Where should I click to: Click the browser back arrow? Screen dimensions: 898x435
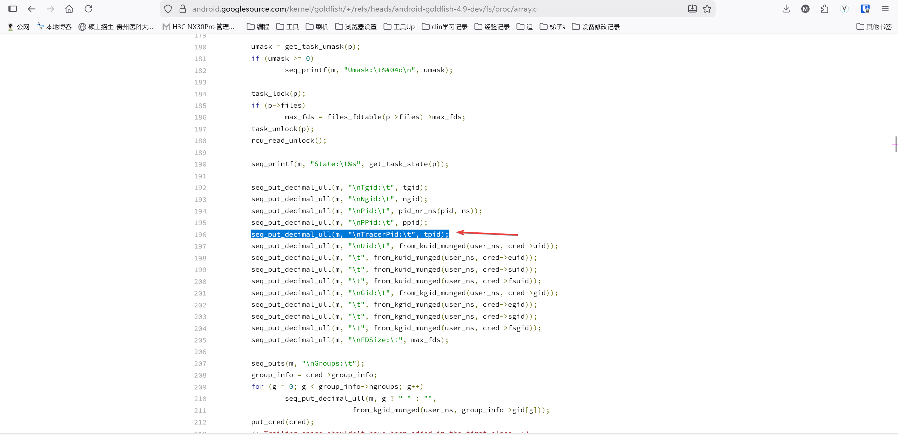point(32,9)
